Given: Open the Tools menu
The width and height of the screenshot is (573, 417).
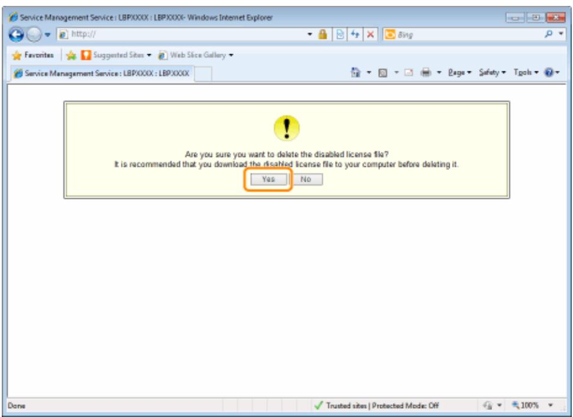Looking at the screenshot, I should pos(526,73).
